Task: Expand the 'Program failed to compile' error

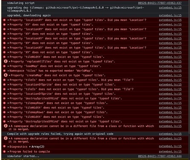Action: coord(8,151)
